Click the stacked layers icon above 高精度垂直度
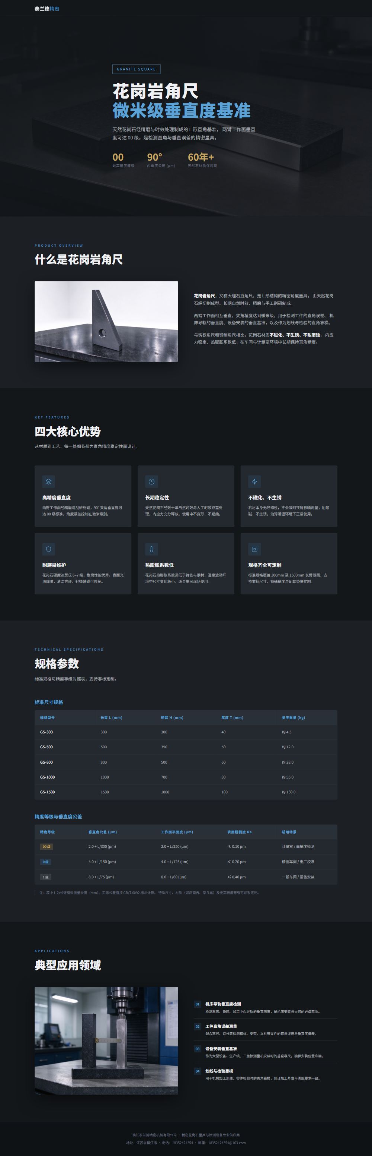Screen dimensions: 372x1156 pyautogui.click(x=48, y=481)
